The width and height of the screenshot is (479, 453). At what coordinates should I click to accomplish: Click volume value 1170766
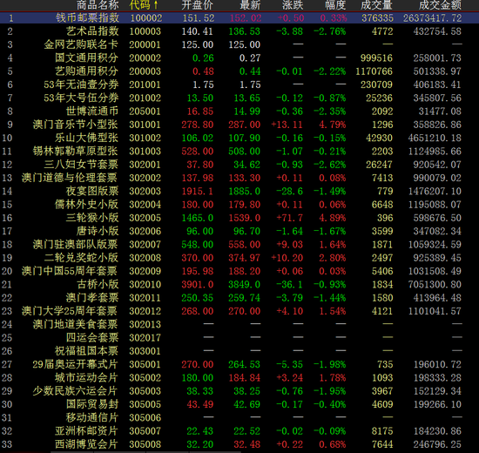374,71
